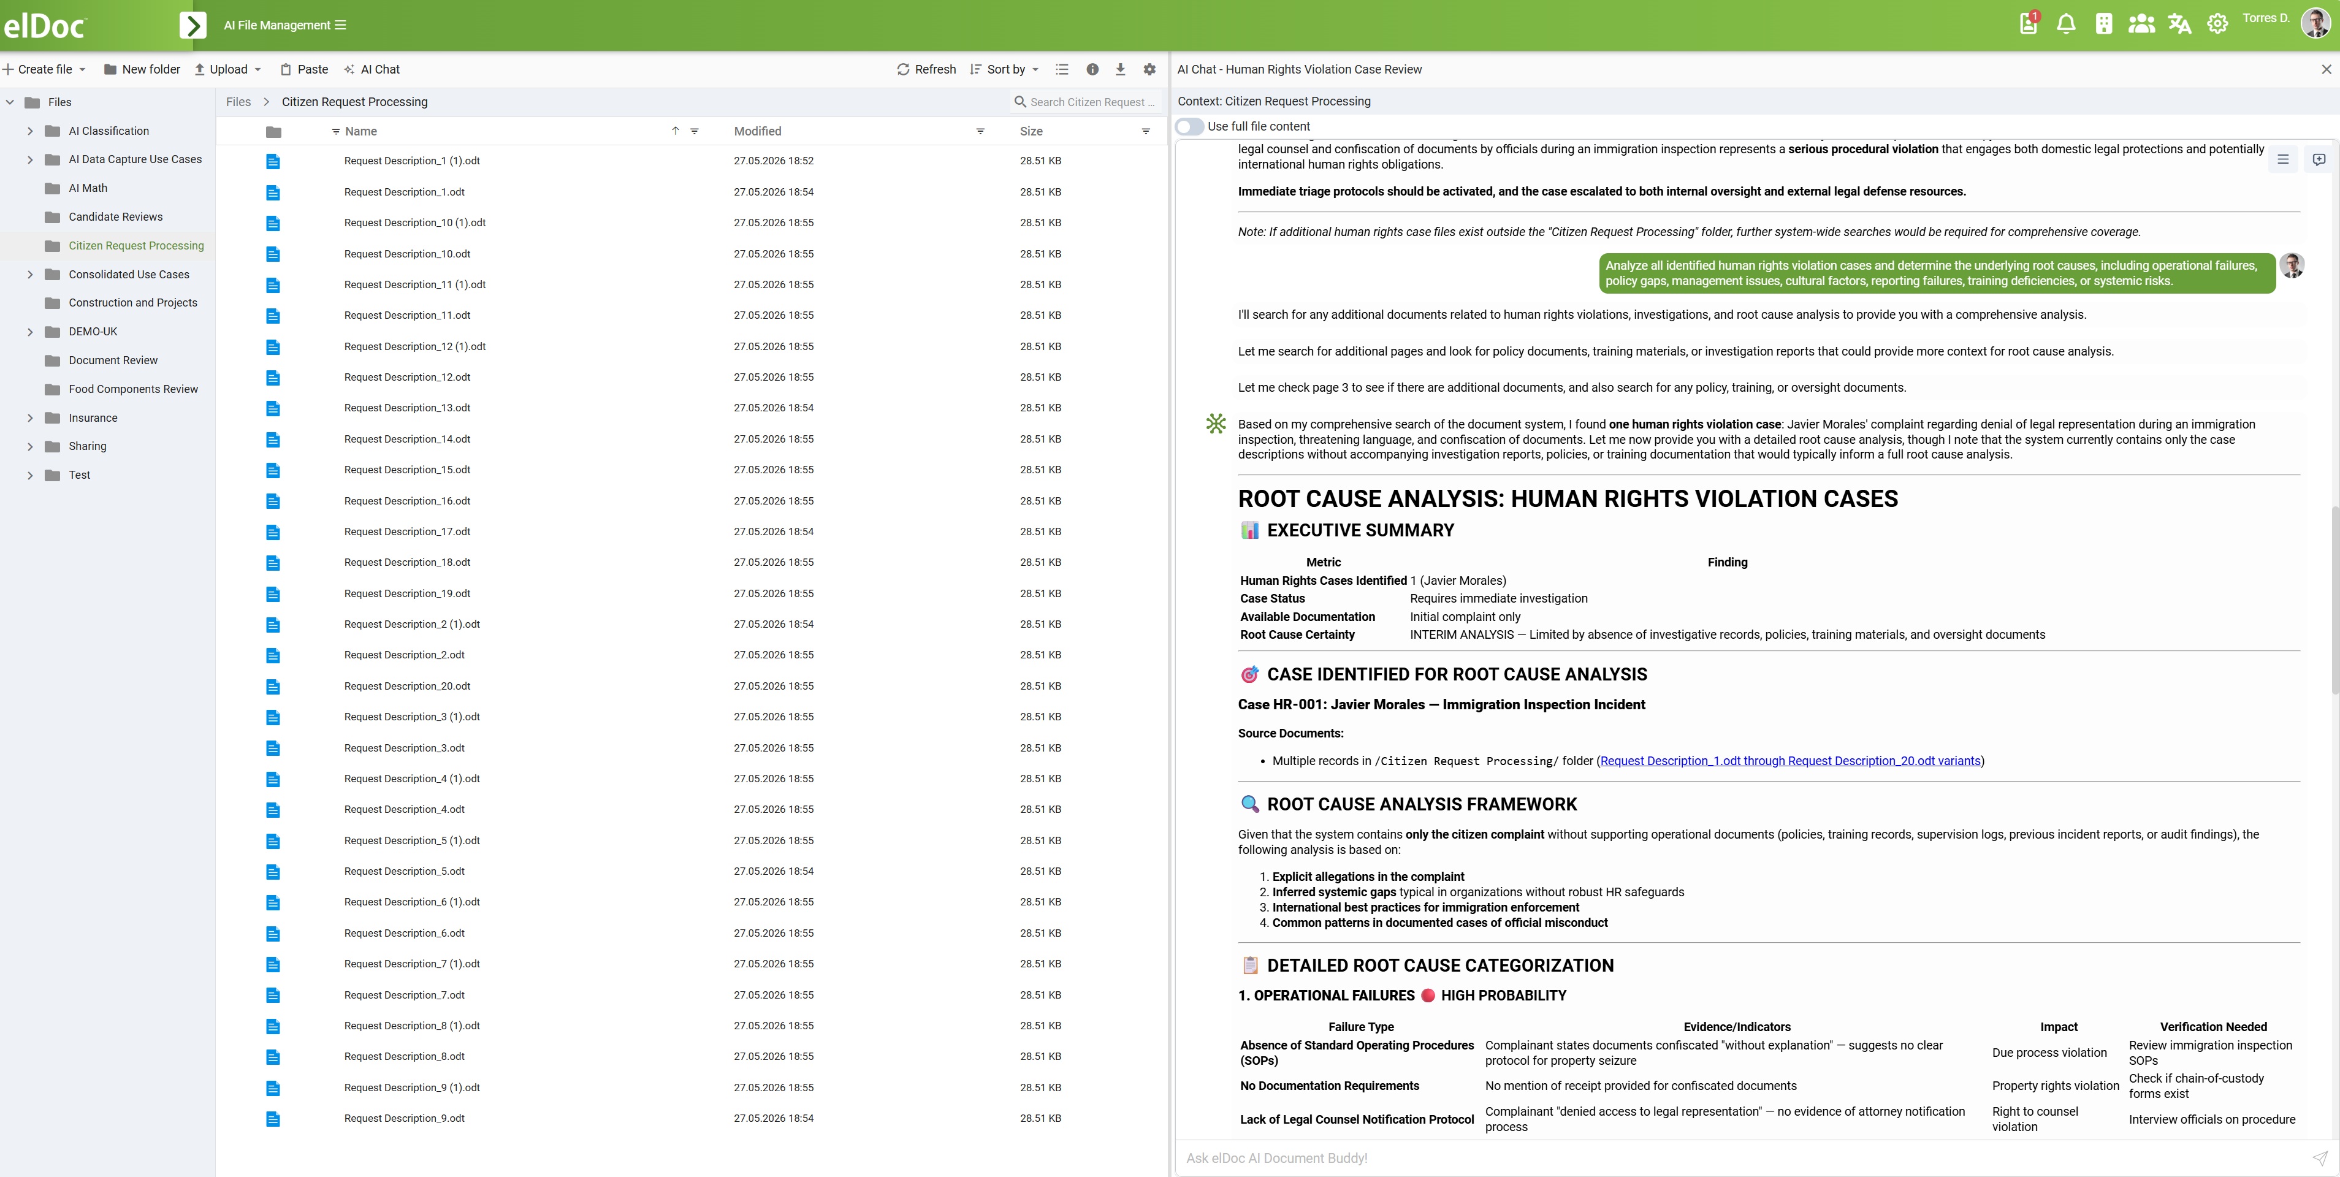Click the Modified column header
The image size is (2340, 1177).
click(758, 131)
